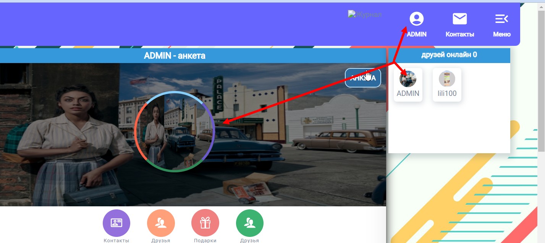Click the "ADMIN - анкета" title bar
Image resolution: width=545 pixels, height=243 pixels.
(175, 56)
